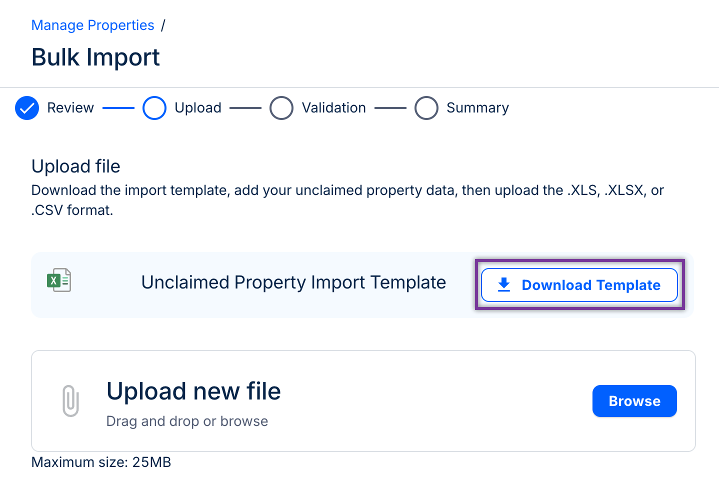Click the download arrow icon
The height and width of the screenshot is (483, 719).
point(504,284)
